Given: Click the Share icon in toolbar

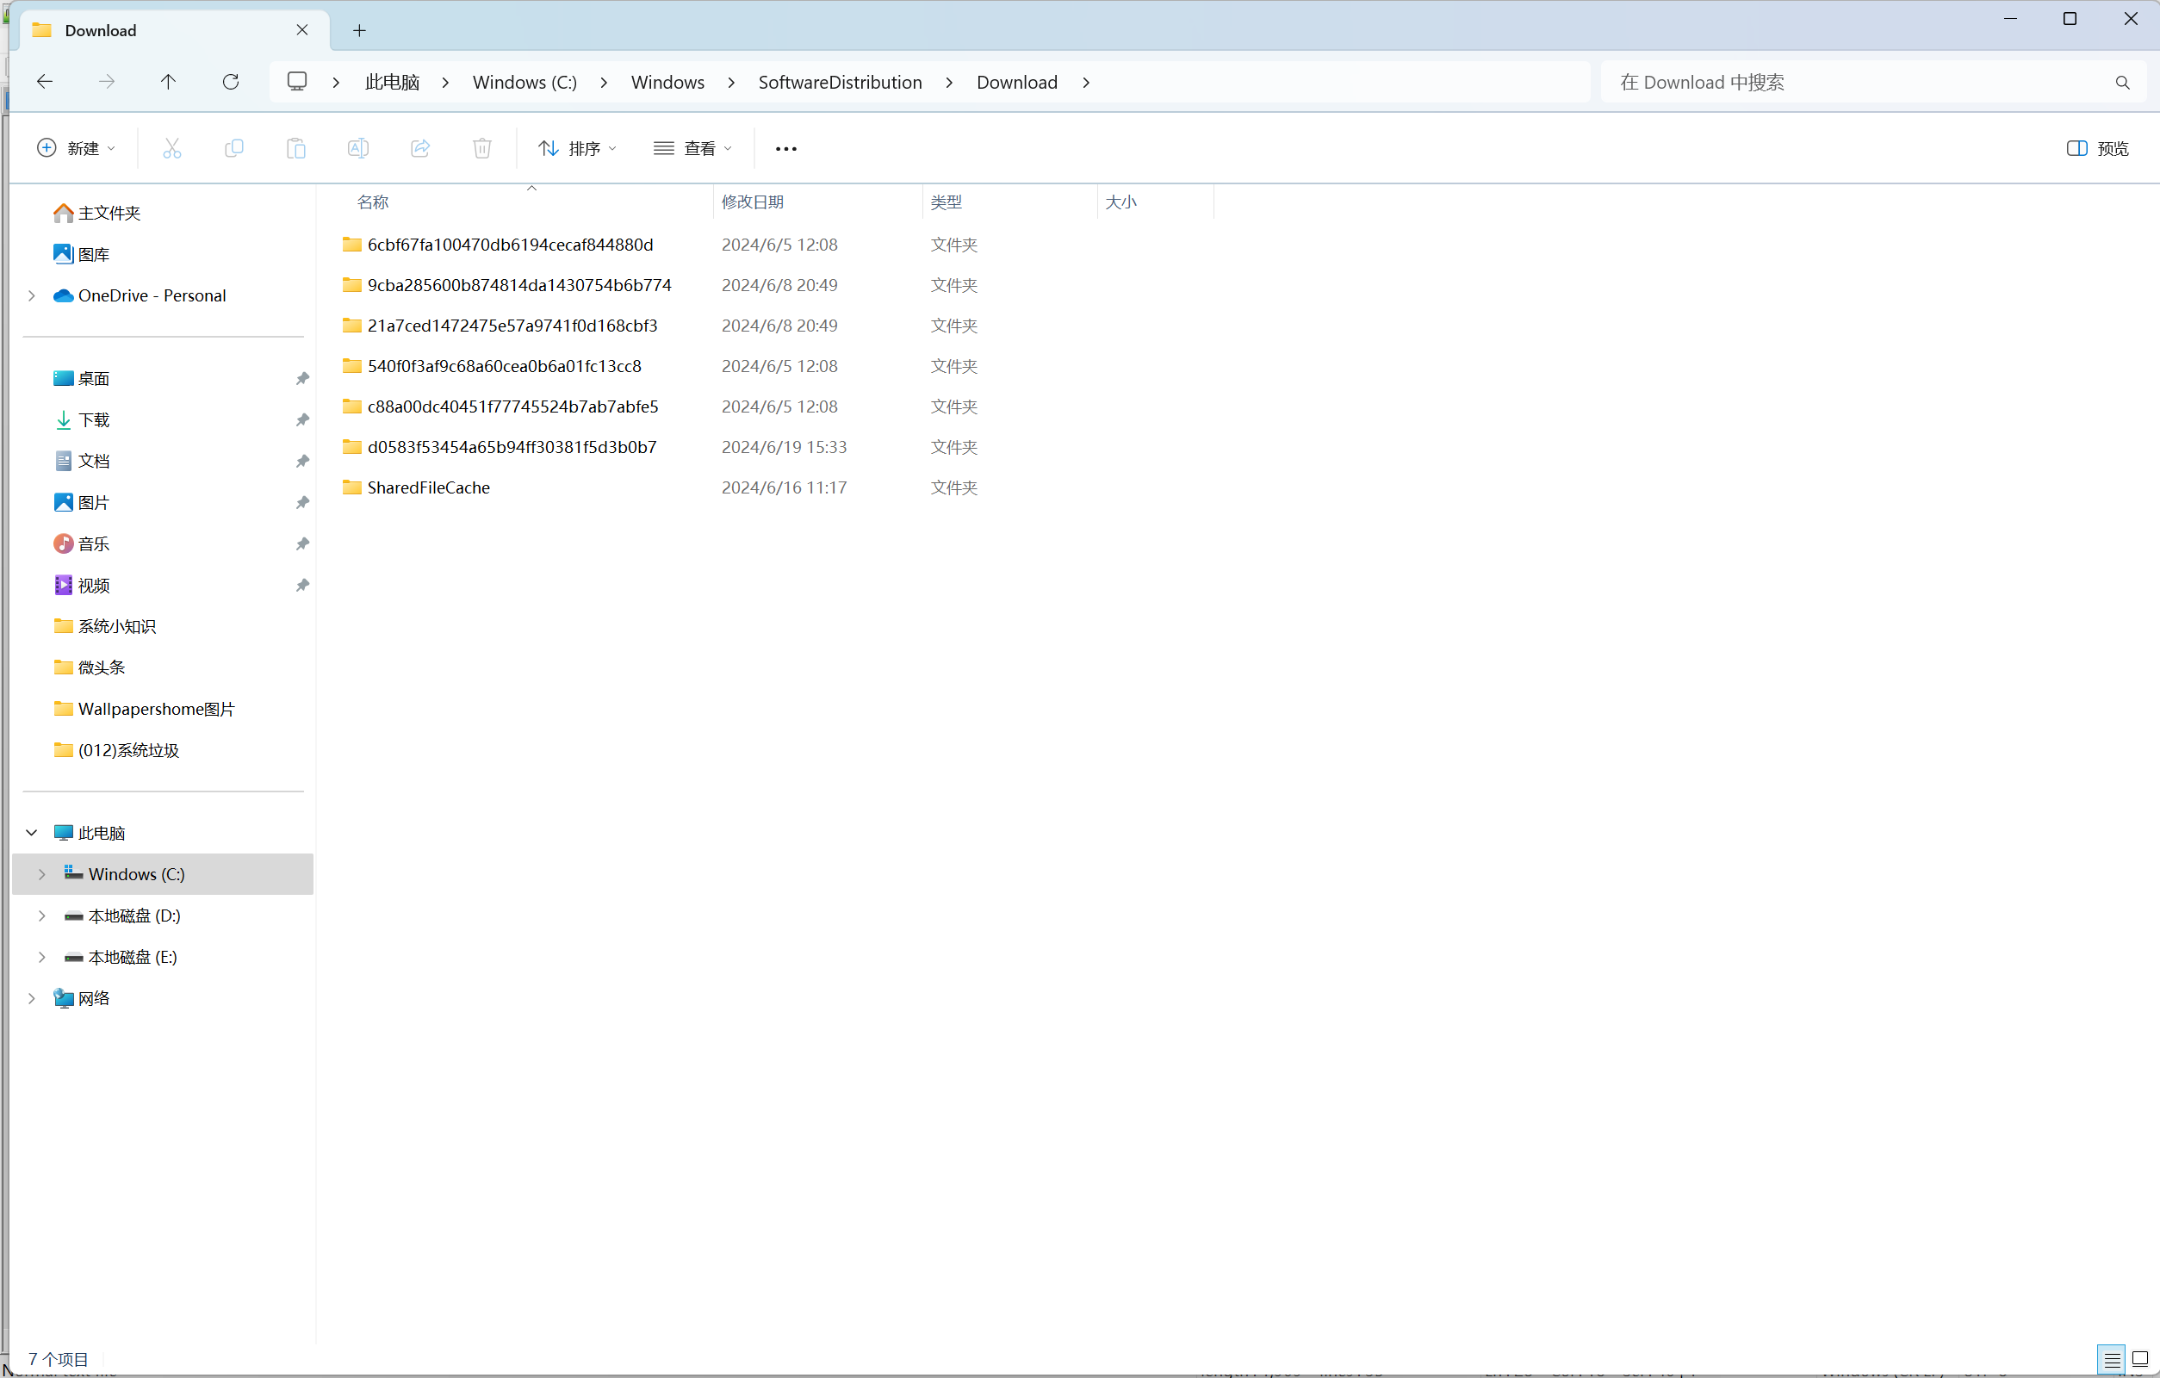Looking at the screenshot, I should tap(419, 148).
